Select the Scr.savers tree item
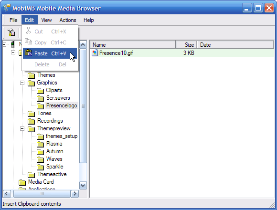277x210 pixels. 58,98
